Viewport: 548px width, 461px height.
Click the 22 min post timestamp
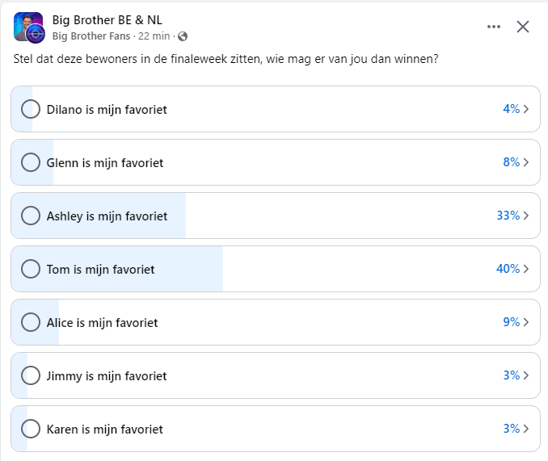tap(154, 36)
